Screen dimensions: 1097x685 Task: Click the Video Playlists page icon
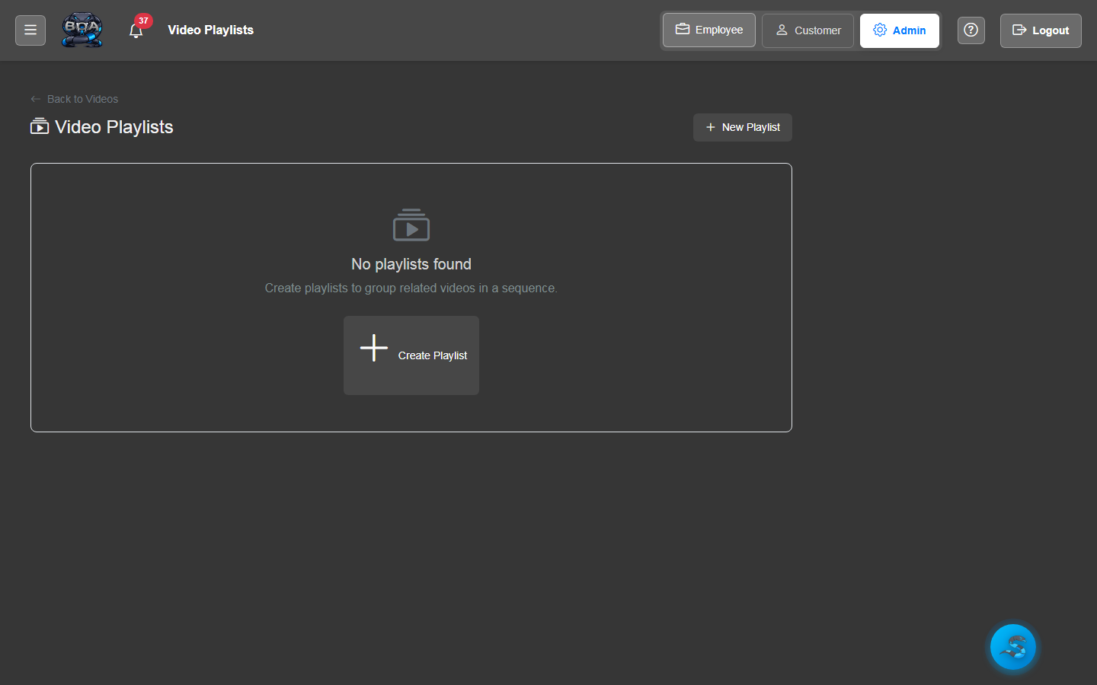(39, 126)
